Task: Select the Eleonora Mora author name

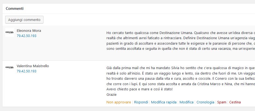Action: (x=29, y=30)
